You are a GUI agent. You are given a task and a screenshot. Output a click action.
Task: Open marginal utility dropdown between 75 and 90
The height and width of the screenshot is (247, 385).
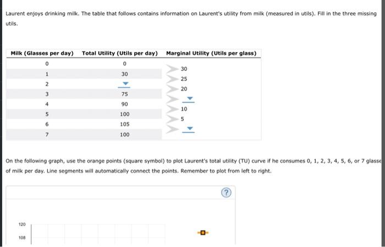188,99
